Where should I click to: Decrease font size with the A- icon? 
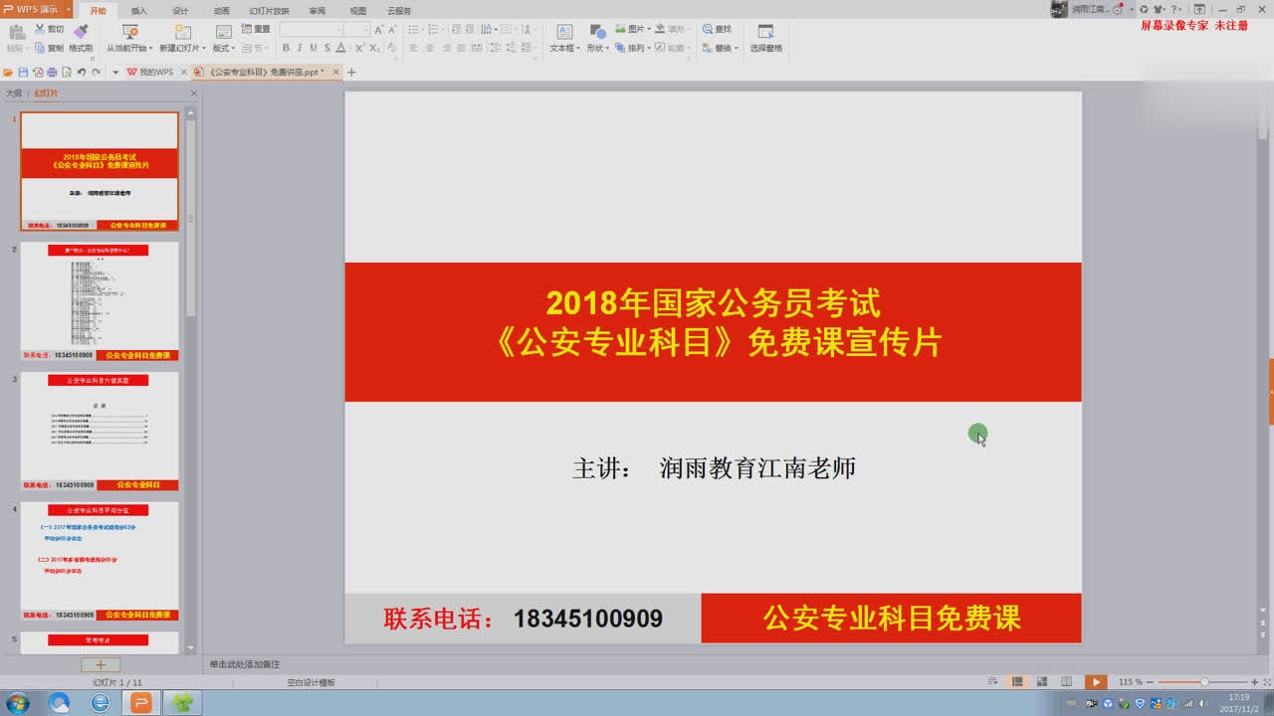coord(392,30)
